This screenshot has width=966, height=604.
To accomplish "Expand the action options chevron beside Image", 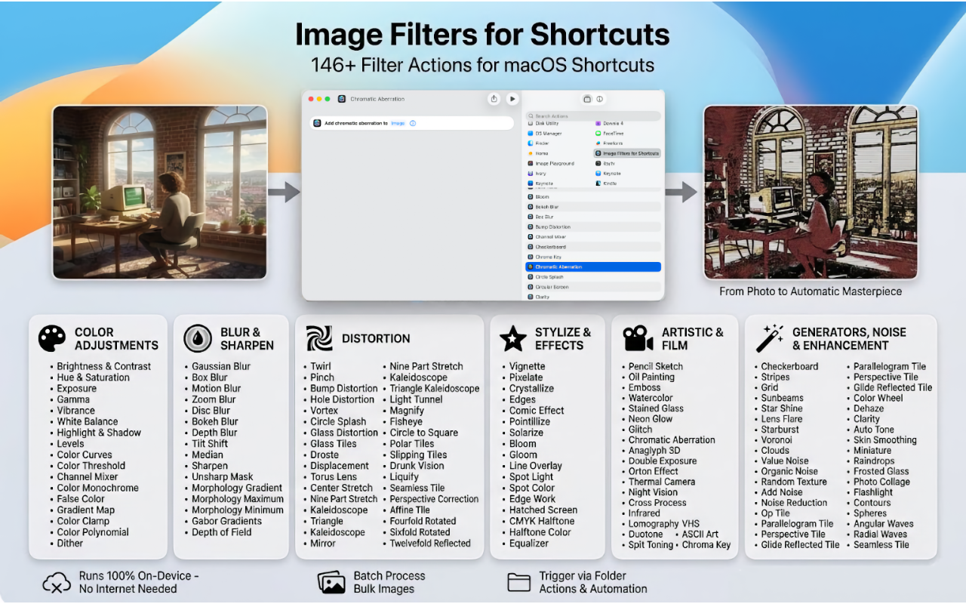I will tap(413, 123).
